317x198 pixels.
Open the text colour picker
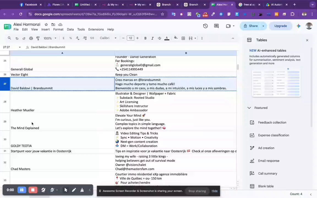point(167,38)
